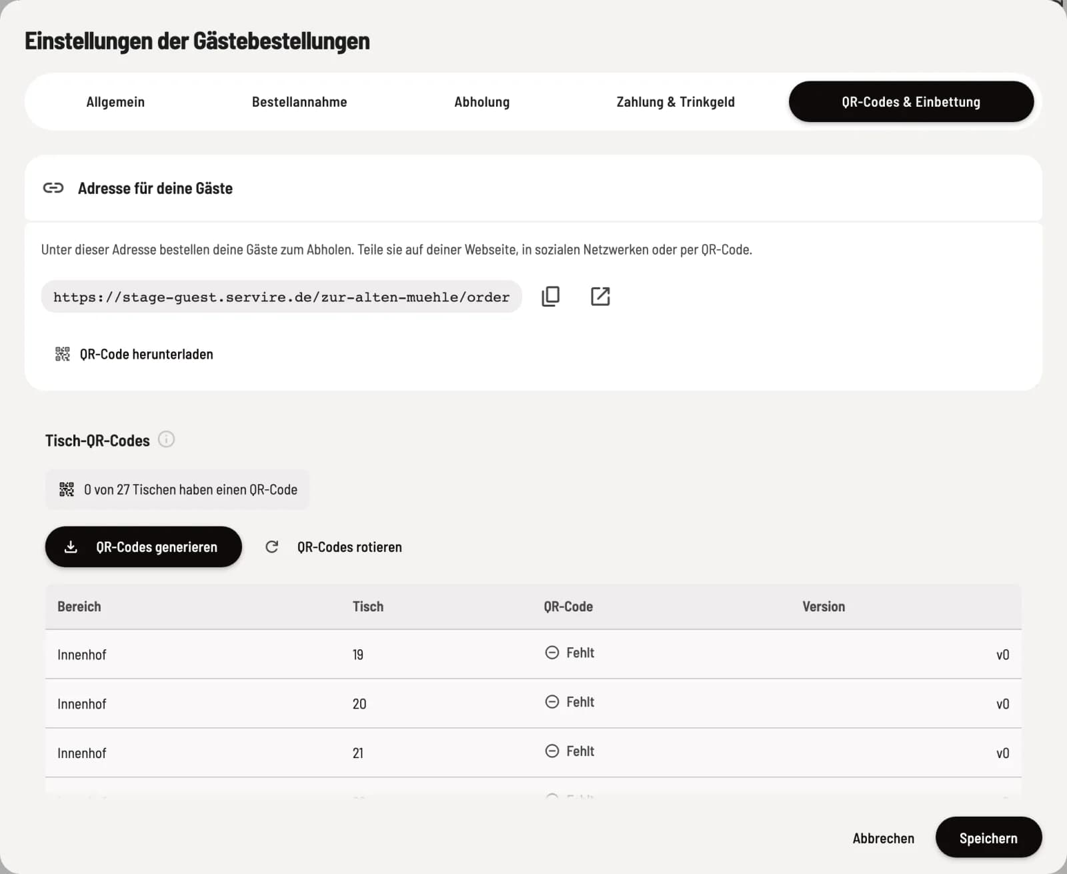
Task: Copy the guest order URL
Action: (x=551, y=296)
